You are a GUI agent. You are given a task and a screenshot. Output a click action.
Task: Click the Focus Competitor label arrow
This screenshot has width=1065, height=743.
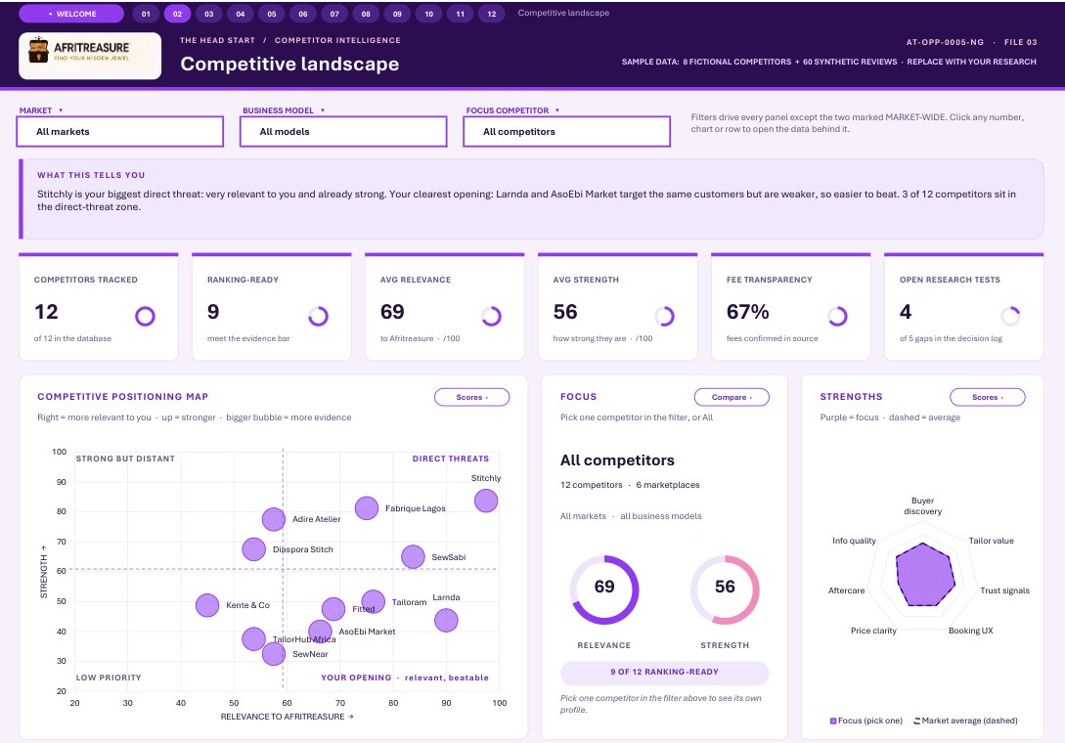[x=557, y=110]
